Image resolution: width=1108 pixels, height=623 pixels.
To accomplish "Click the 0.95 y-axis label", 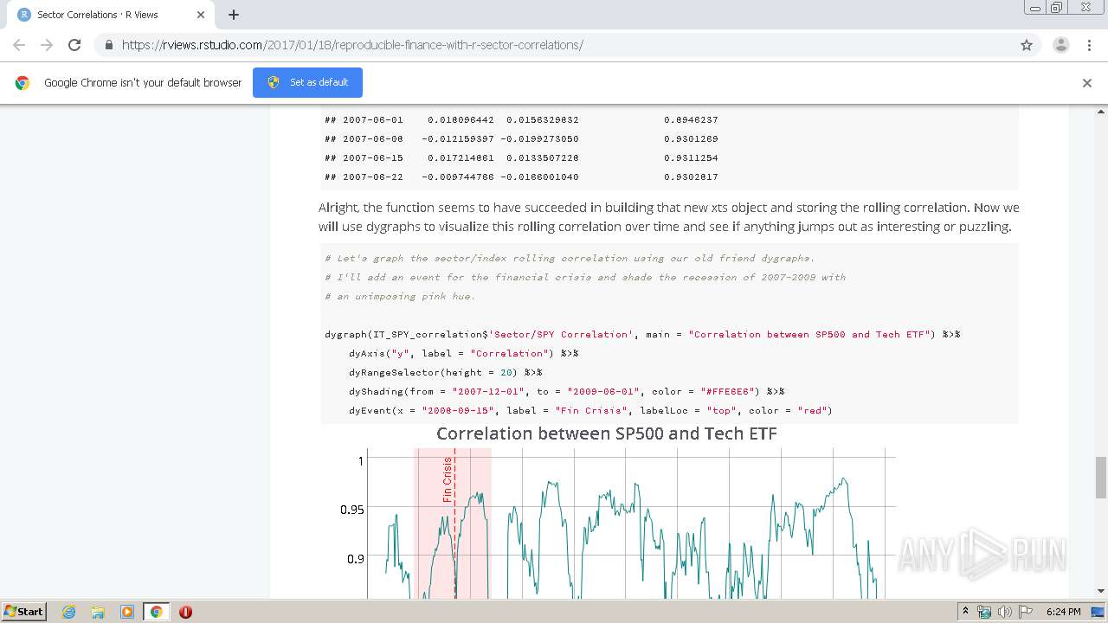I will (x=351, y=510).
